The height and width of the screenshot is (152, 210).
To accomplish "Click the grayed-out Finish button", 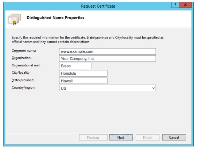I will [147, 137].
